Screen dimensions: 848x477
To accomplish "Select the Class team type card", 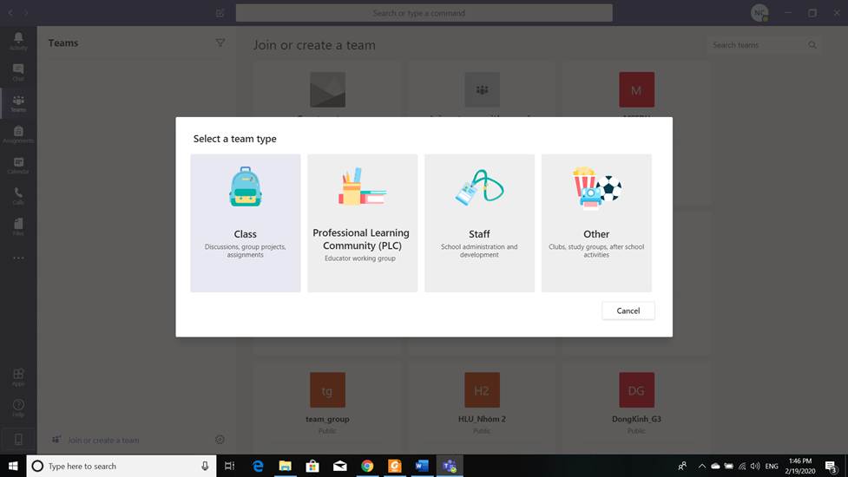I will (246, 223).
